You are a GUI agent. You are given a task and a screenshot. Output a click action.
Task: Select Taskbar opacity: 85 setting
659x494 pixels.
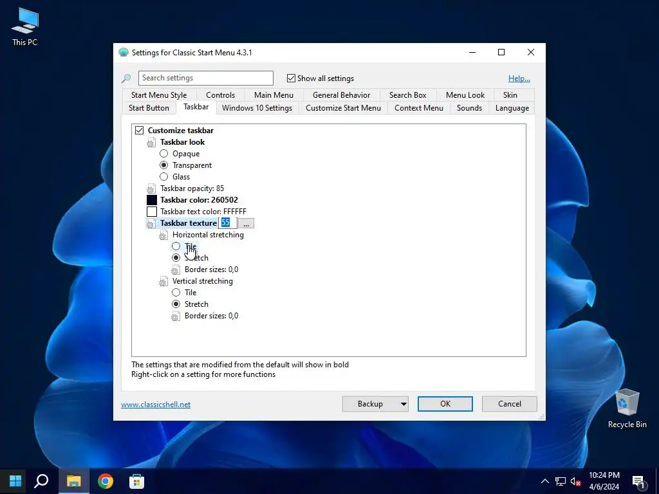192,188
